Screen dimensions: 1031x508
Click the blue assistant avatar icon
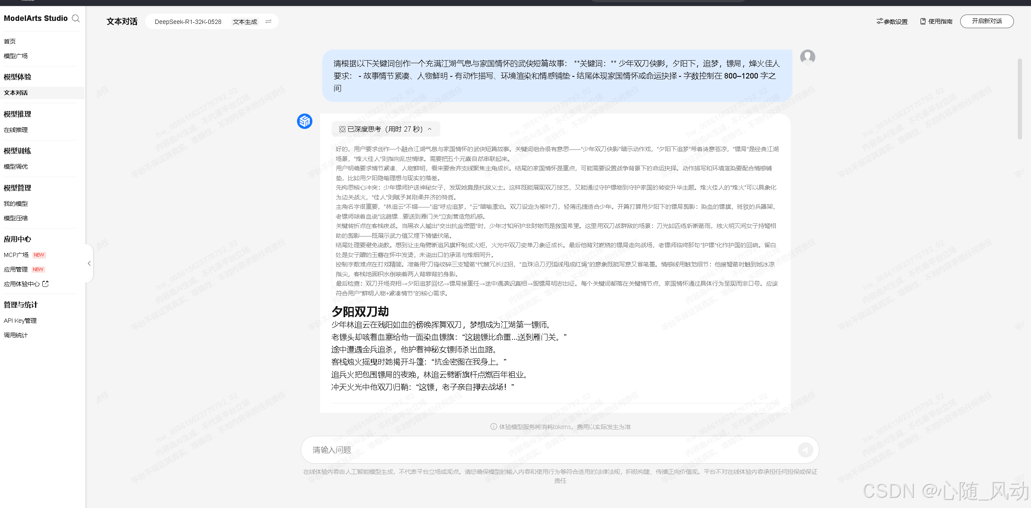click(x=305, y=121)
